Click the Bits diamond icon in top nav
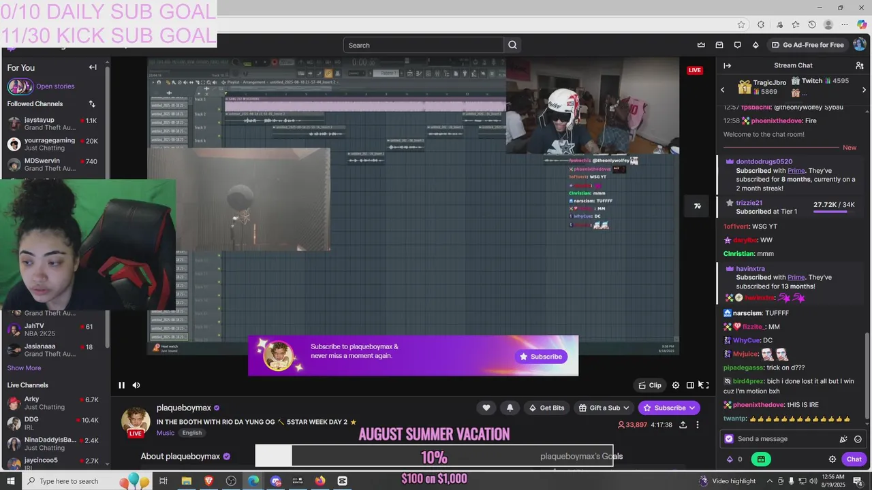This screenshot has width=872, height=490. (x=756, y=45)
